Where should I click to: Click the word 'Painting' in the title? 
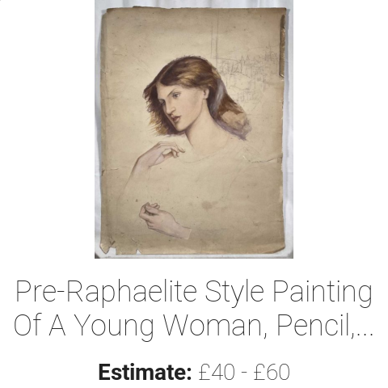pyautogui.click(x=323, y=292)
